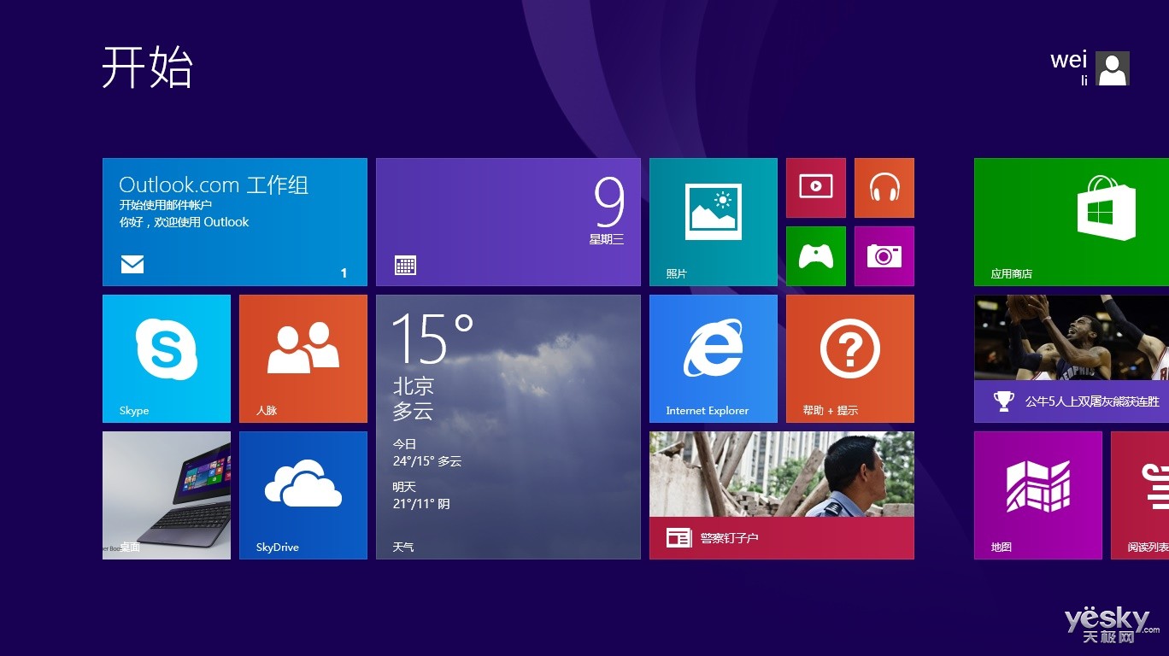This screenshot has width=1169, height=656.
Task: Launch Internet Explorer tile
Action: click(714, 359)
